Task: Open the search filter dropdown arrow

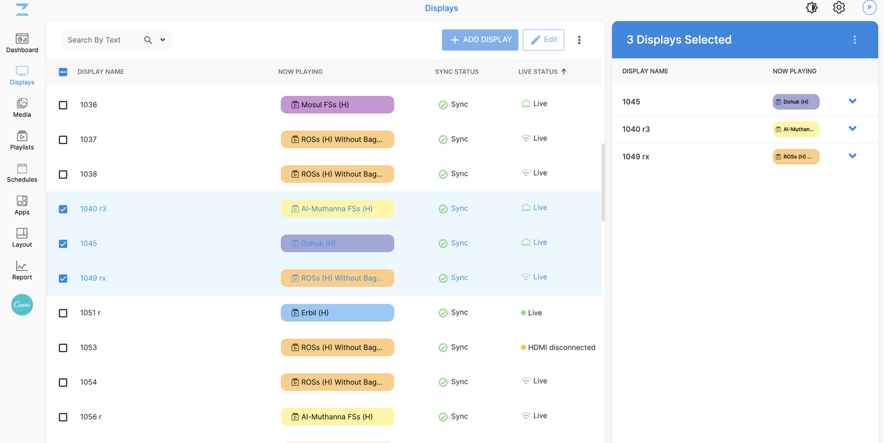Action: click(163, 40)
